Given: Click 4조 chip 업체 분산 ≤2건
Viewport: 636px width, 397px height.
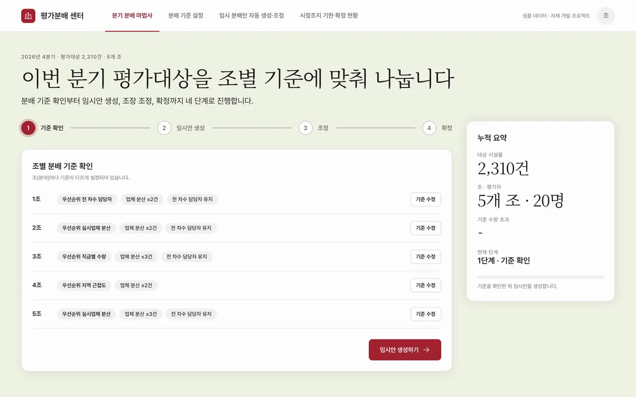Looking at the screenshot, I should pos(136,285).
